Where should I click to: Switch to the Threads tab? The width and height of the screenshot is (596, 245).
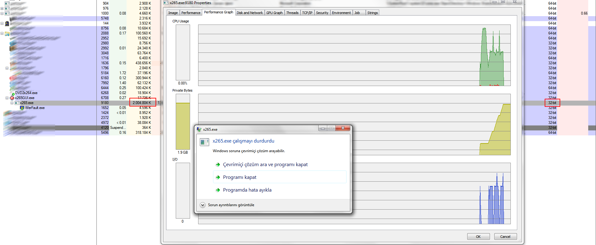[292, 13]
